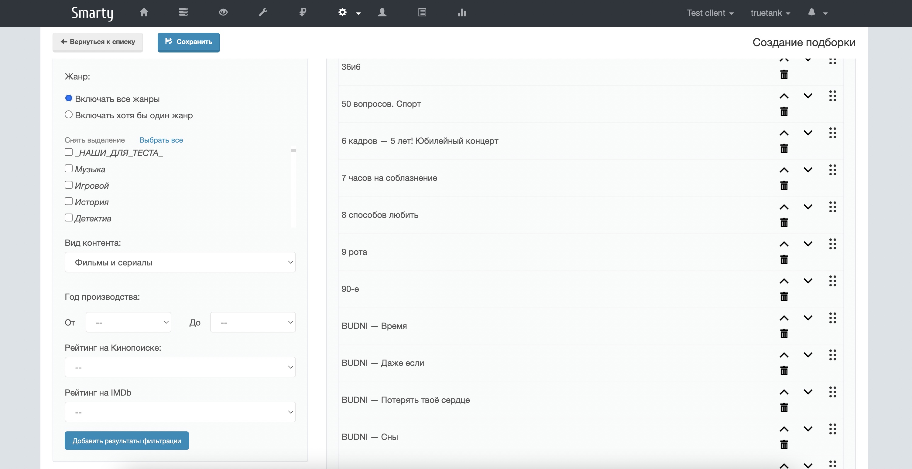Click drag handle of 8 способов любить
Viewport: 912px width, 469px height.
pyautogui.click(x=833, y=207)
